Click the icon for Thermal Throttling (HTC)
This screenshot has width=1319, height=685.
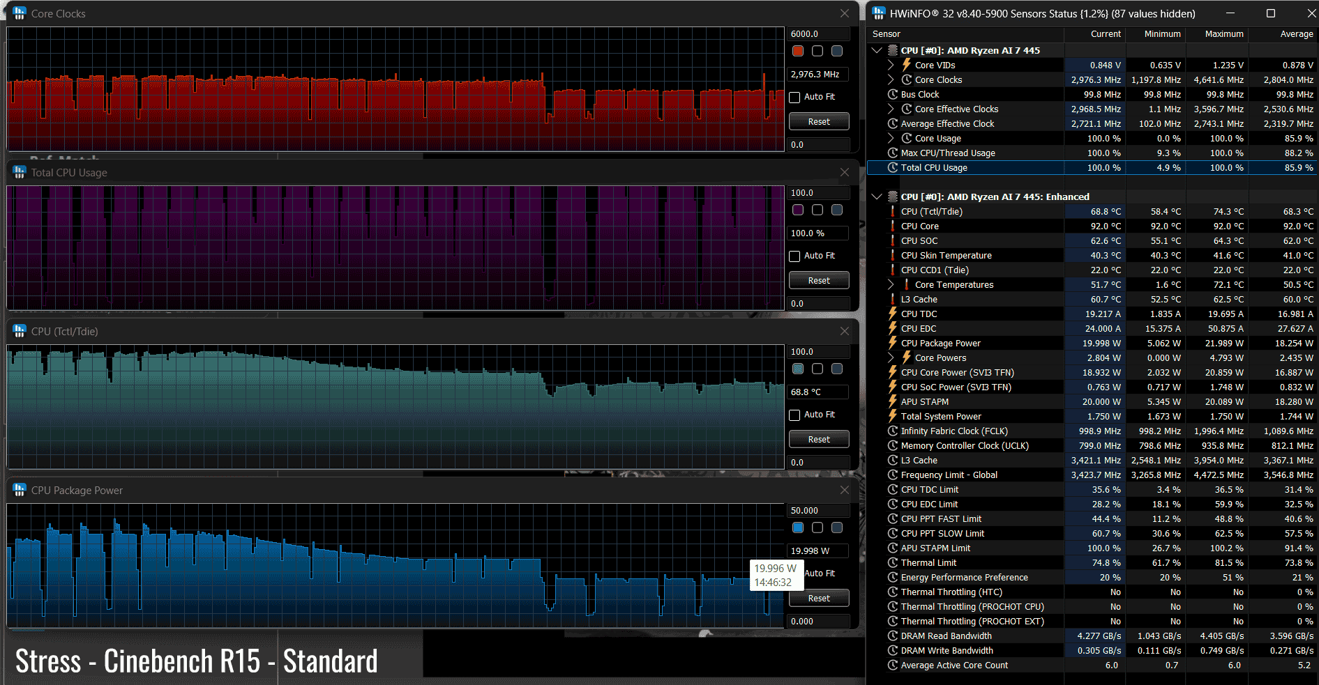coord(892,592)
